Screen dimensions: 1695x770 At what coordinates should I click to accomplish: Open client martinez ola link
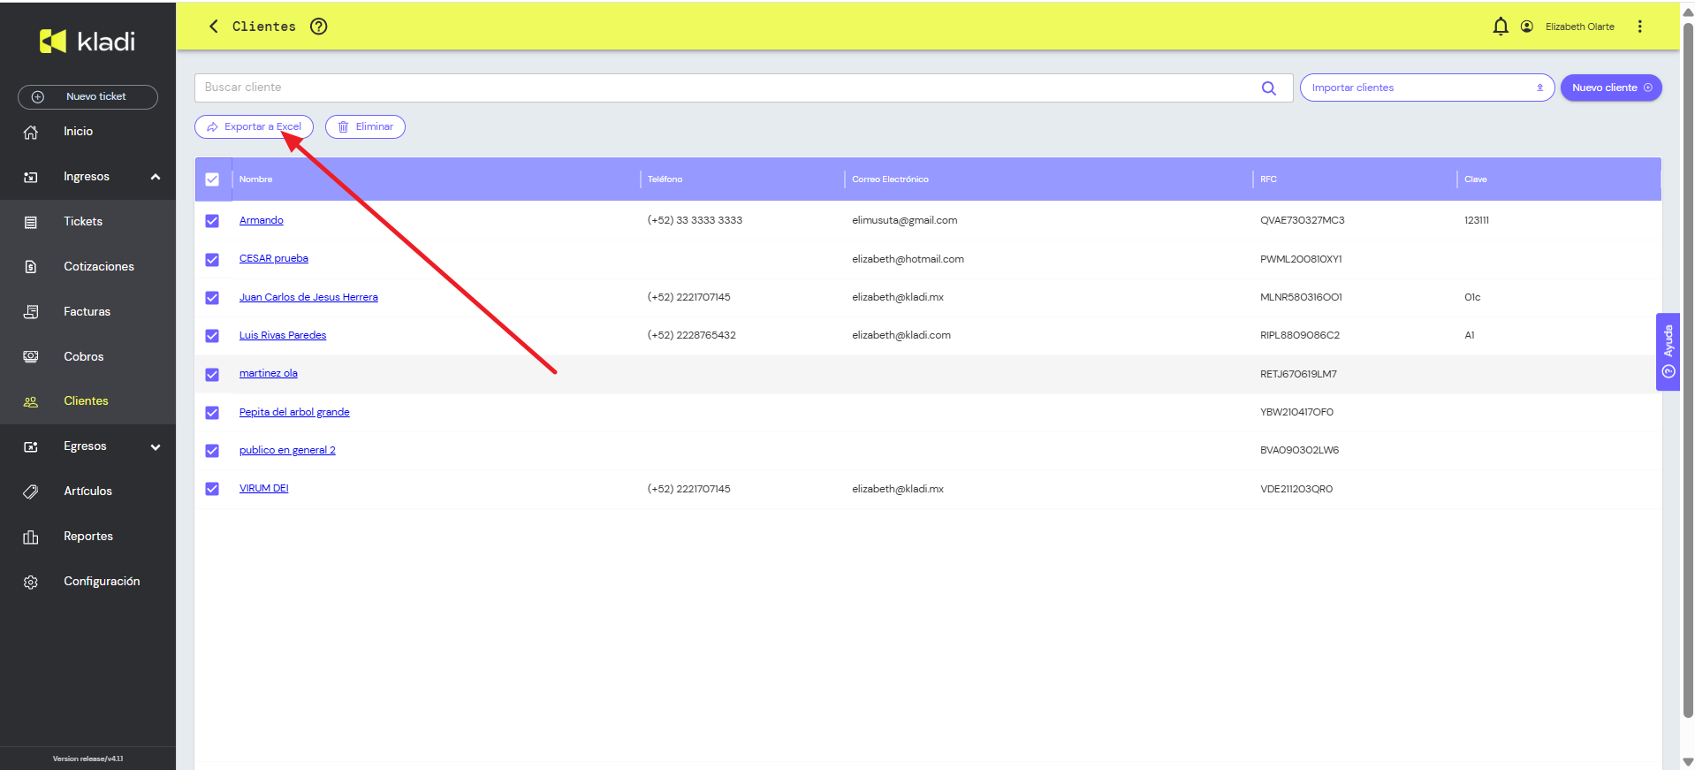point(269,373)
